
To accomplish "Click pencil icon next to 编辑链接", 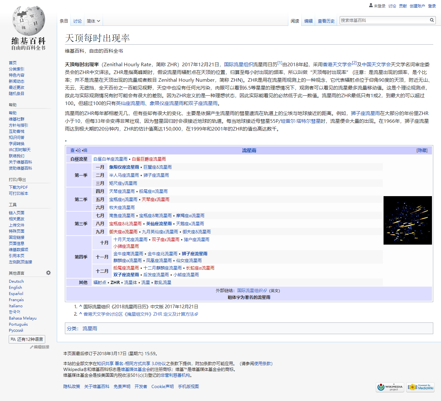I will (31, 347).
